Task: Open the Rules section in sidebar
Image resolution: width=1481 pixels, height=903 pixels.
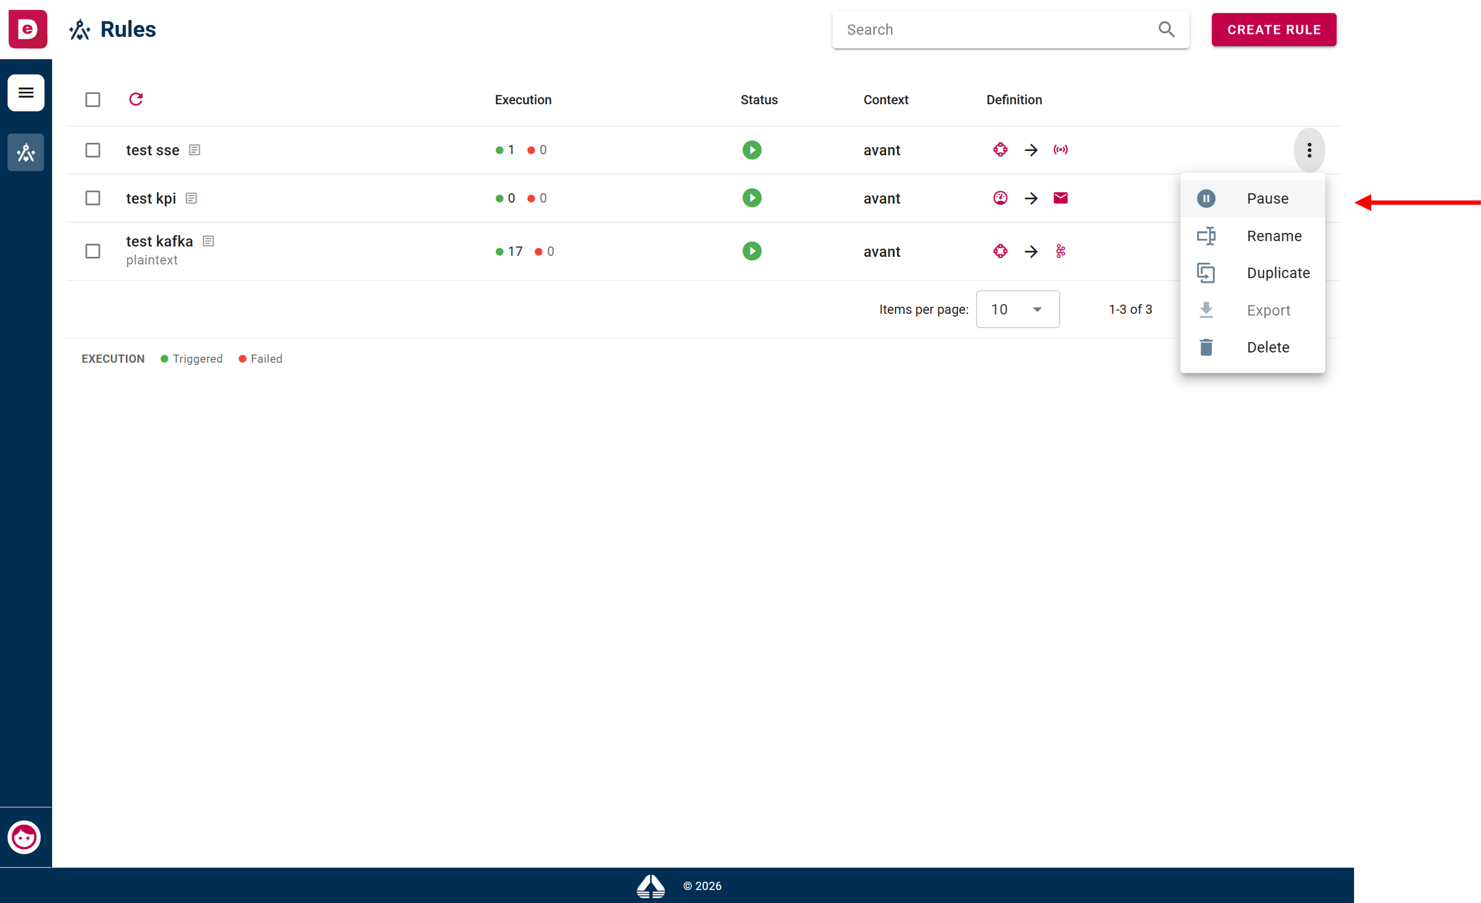Action: click(x=26, y=152)
